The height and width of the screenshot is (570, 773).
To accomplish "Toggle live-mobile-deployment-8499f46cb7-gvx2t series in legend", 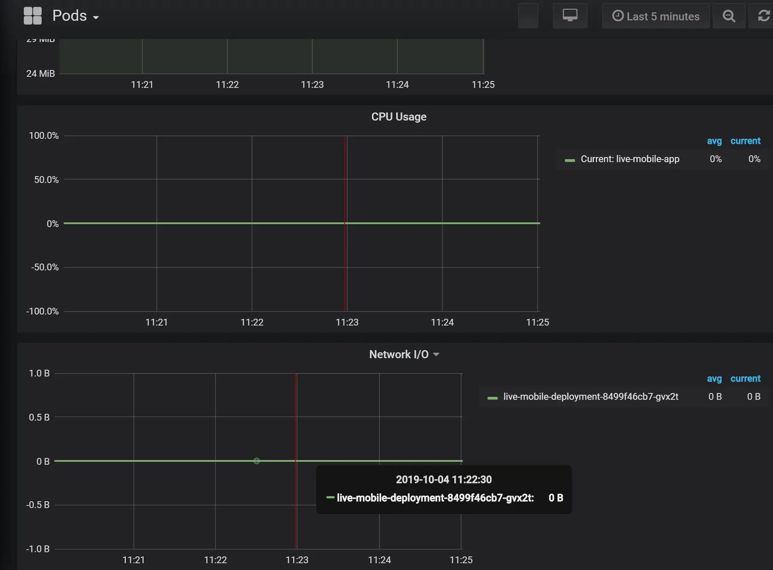I will [591, 397].
